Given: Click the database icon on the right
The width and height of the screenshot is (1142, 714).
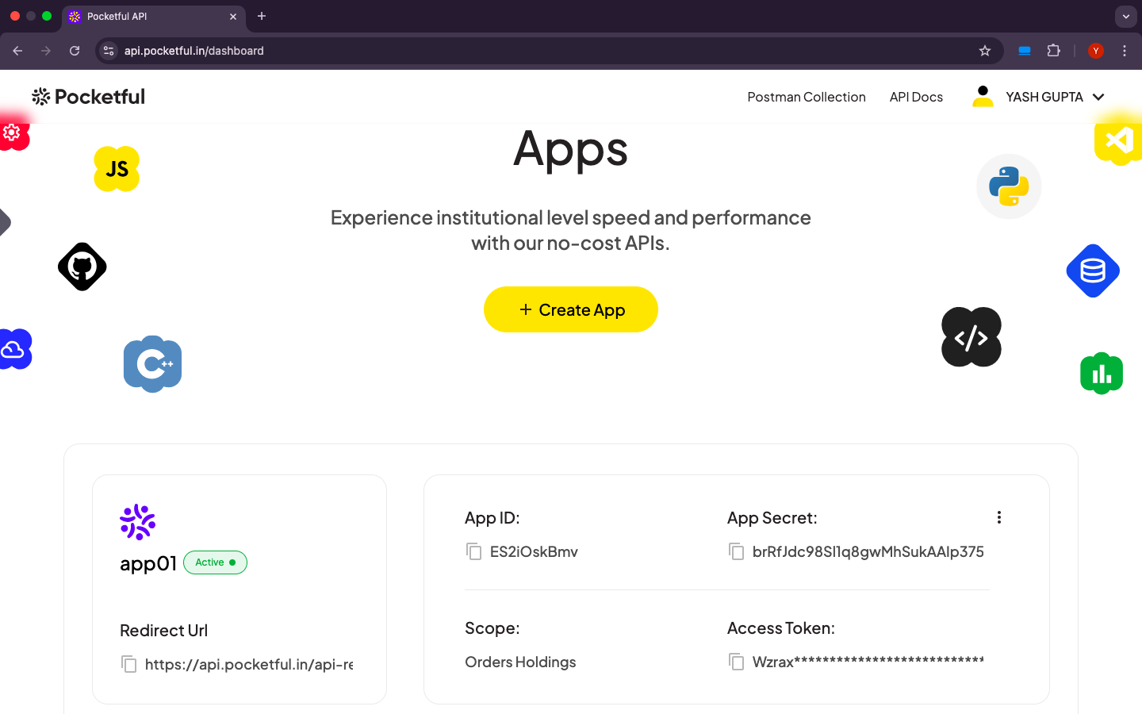Looking at the screenshot, I should coord(1093,271).
